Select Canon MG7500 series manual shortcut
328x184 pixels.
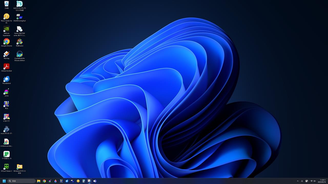tap(19, 31)
